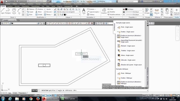Viewport: 180px width, 101px height.
Task: Open the AutoCAD application menu logo
Action: tap(2, 2)
